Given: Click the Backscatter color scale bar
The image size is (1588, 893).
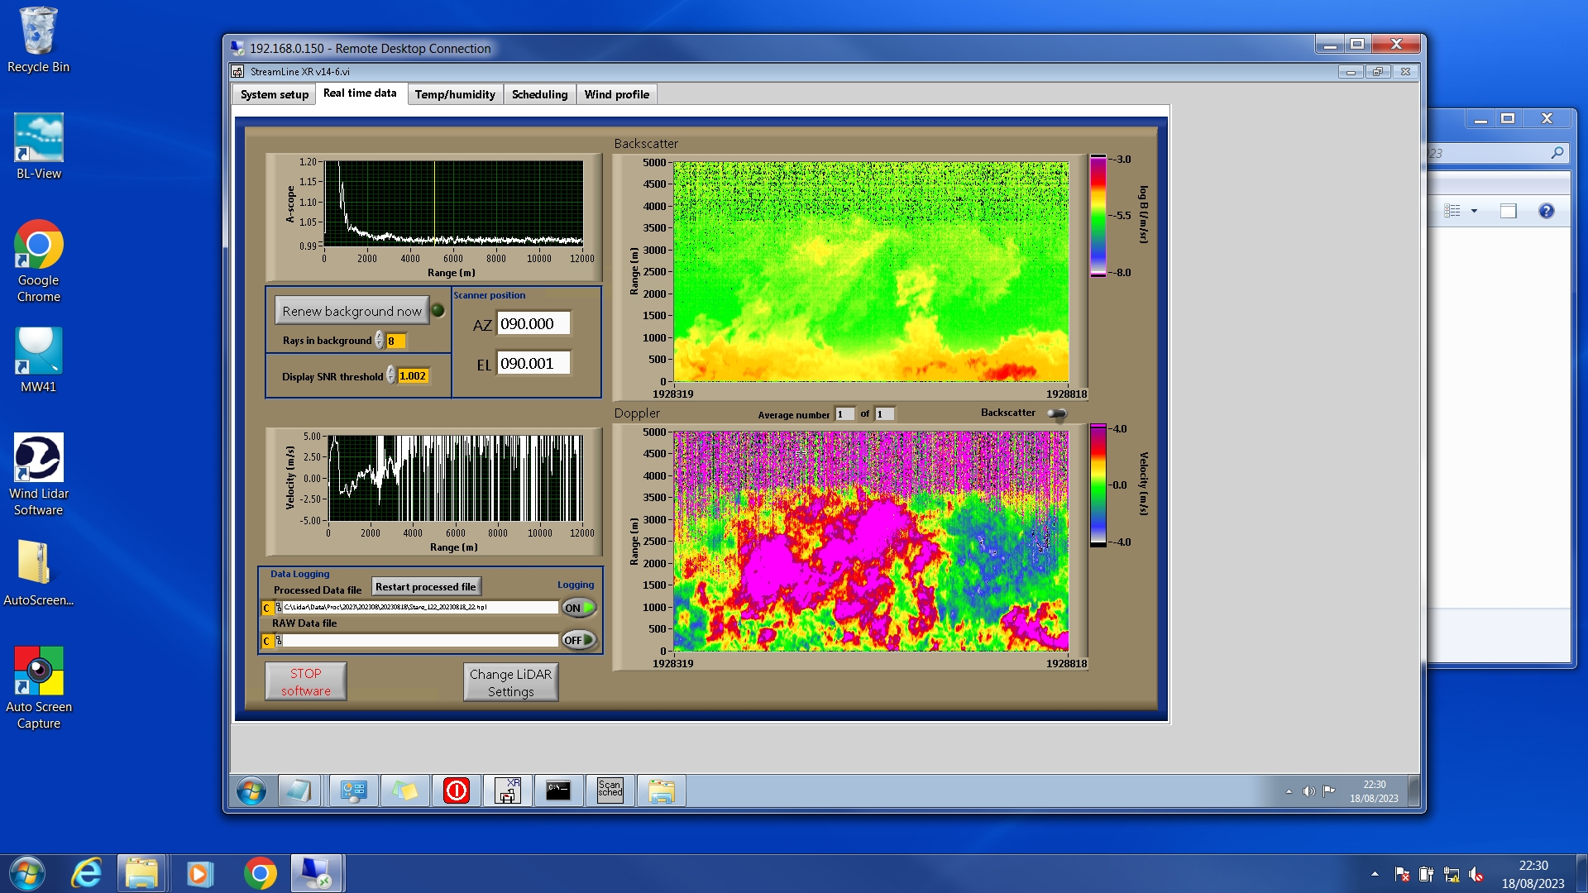Looking at the screenshot, I should [x=1098, y=215].
